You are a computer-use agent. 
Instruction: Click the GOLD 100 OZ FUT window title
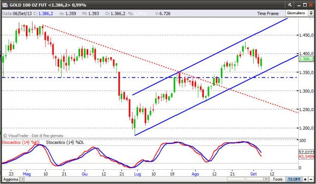tap(48, 5)
